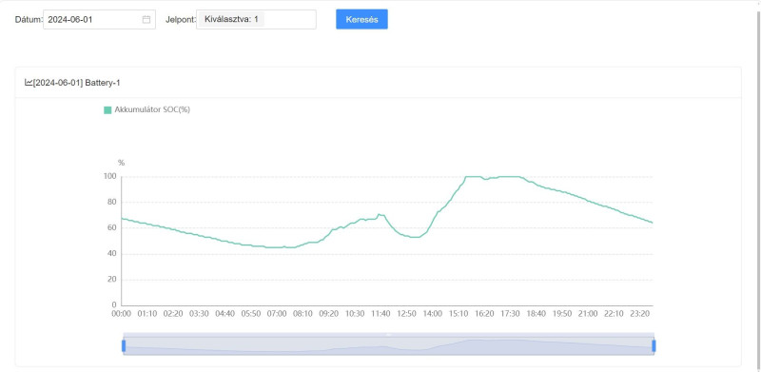Select the 'Kiválasztva: 1' tag
The width and height of the screenshot is (761, 372).
231,19
